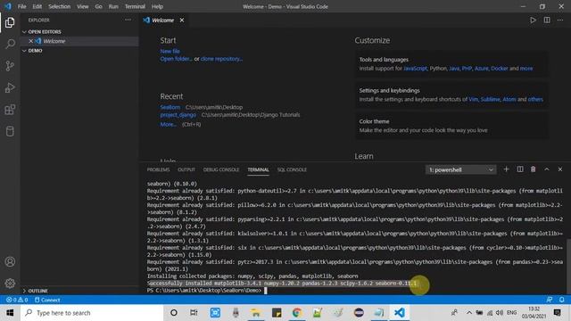Switch to the Problems panel tab
The height and width of the screenshot is (321, 571).
159,169
